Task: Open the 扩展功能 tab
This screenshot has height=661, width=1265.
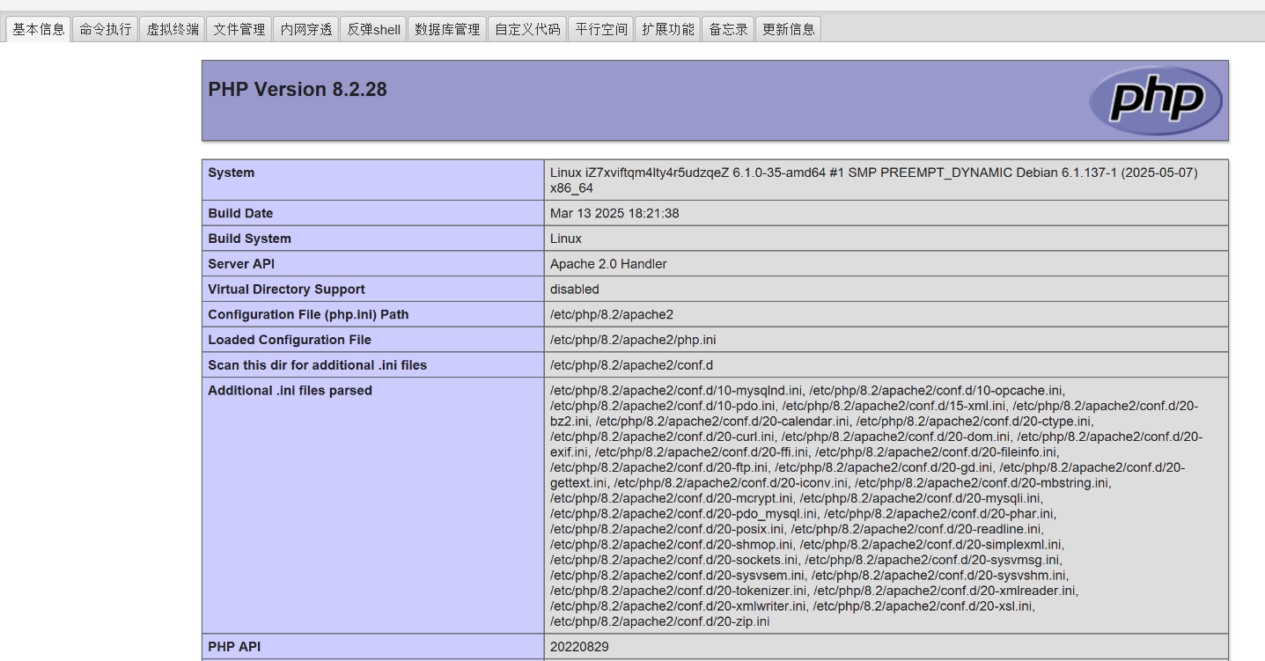Action: [x=668, y=29]
